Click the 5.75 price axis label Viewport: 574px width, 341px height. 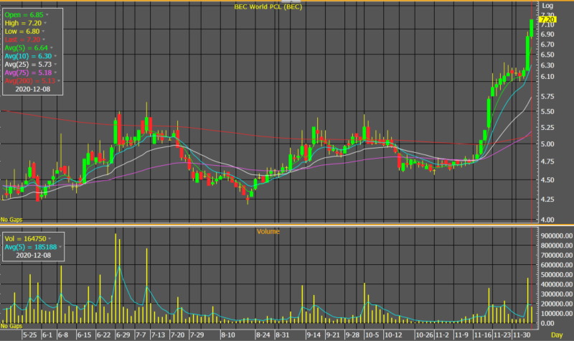click(x=547, y=97)
